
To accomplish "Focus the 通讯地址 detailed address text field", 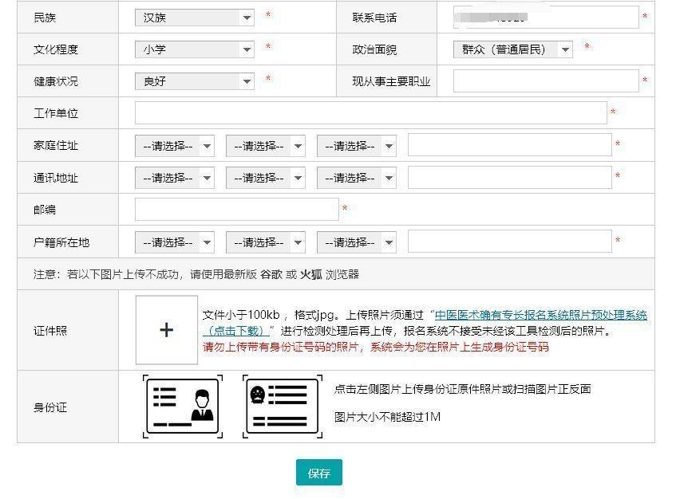I will click(x=509, y=178).
